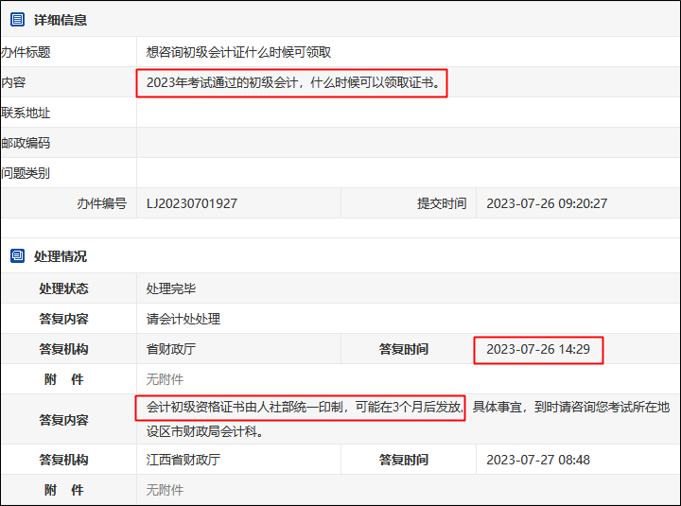The image size is (681, 506).
Task: Click the reply time 2023-07-27 08:48
Action: coord(538,460)
